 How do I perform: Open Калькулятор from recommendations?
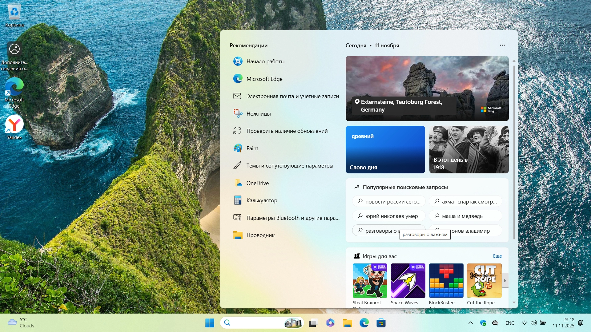pos(262,200)
